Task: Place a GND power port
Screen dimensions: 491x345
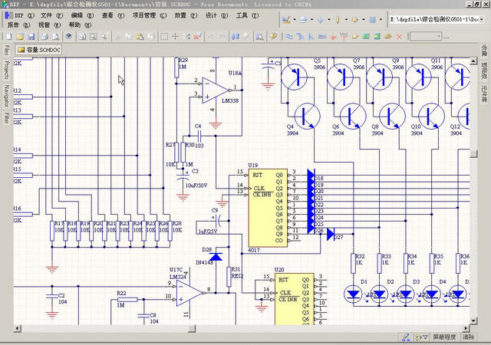Action: 333,37
